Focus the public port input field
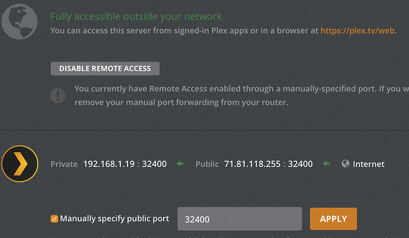This screenshot has width=409, height=238. pos(239,219)
